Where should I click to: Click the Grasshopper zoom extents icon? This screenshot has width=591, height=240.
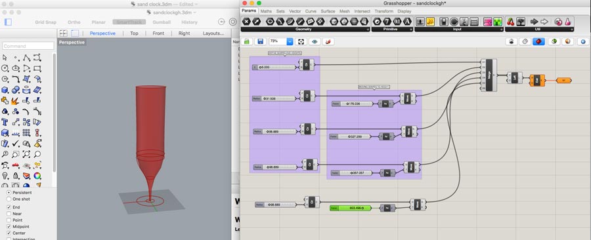click(301, 41)
